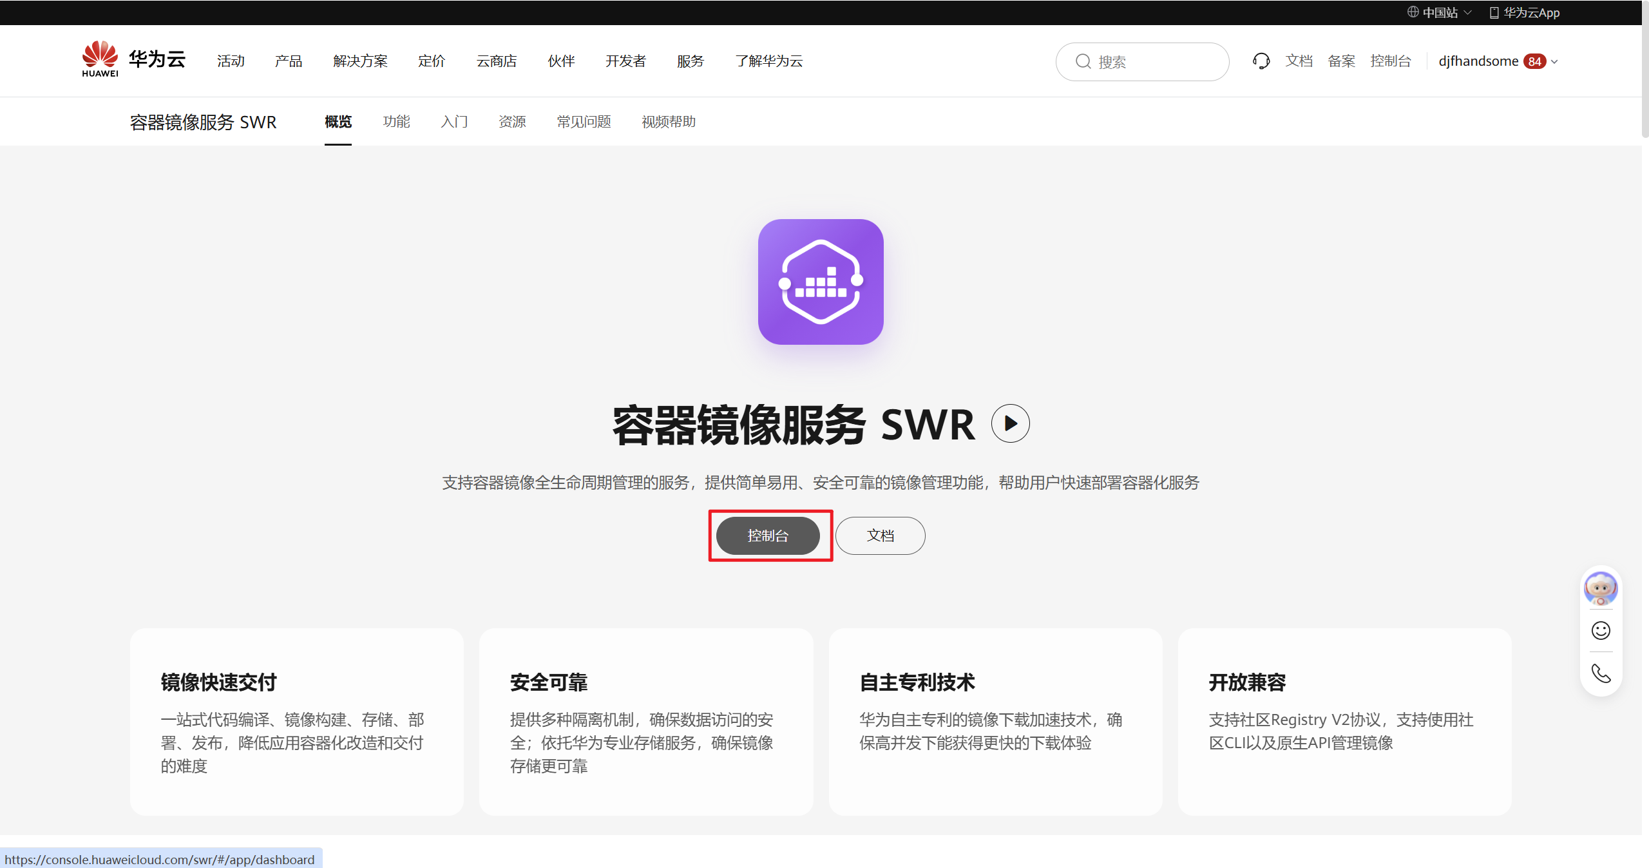Open 文档 link in top header
1649x868 pixels.
(1299, 61)
